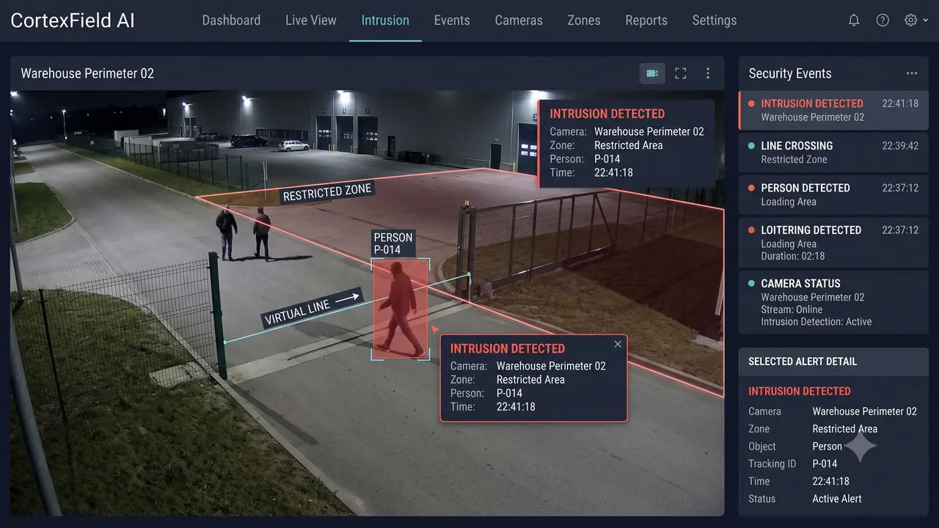Click the Intrusion Detection: Active text
The height and width of the screenshot is (528, 939).
click(x=816, y=321)
